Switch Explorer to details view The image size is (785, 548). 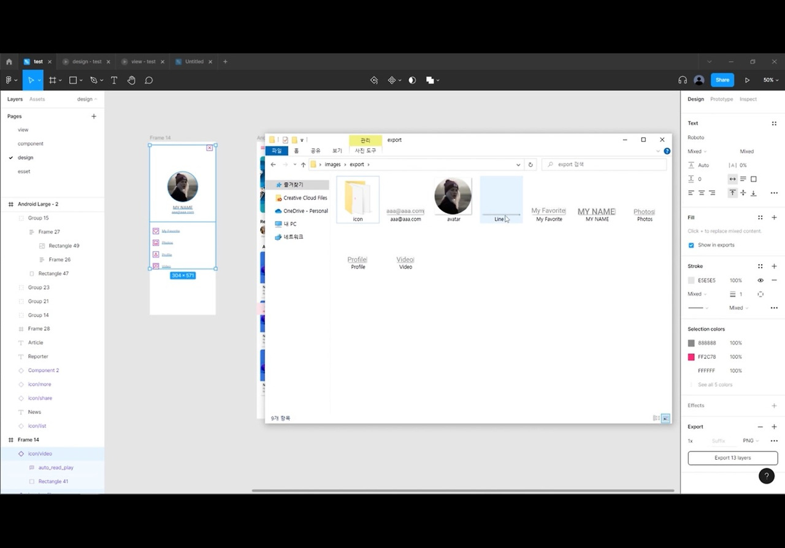pos(656,419)
